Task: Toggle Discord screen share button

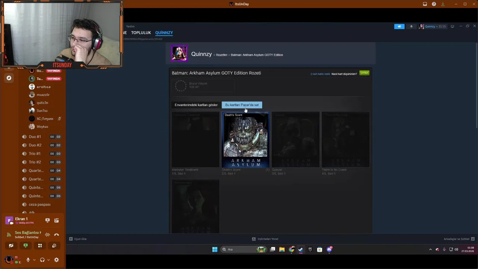Action: coord(25,245)
